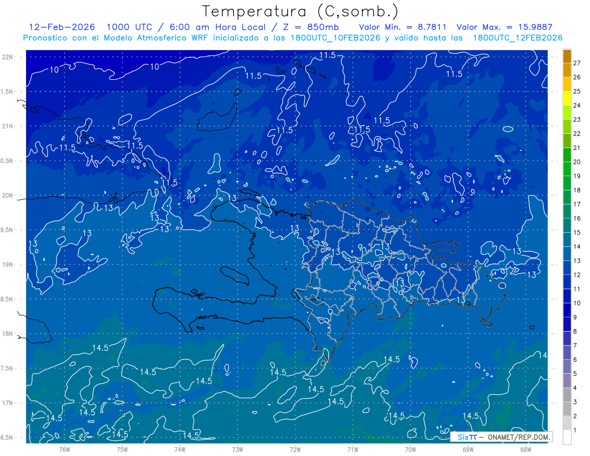Click the "1000 UTC" time label
This screenshot has width=590, height=456.
coord(131,27)
